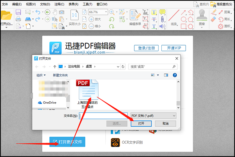Screen dimensions: 235x157
Task: Select the strikethrough text tool
Action: 154,19
